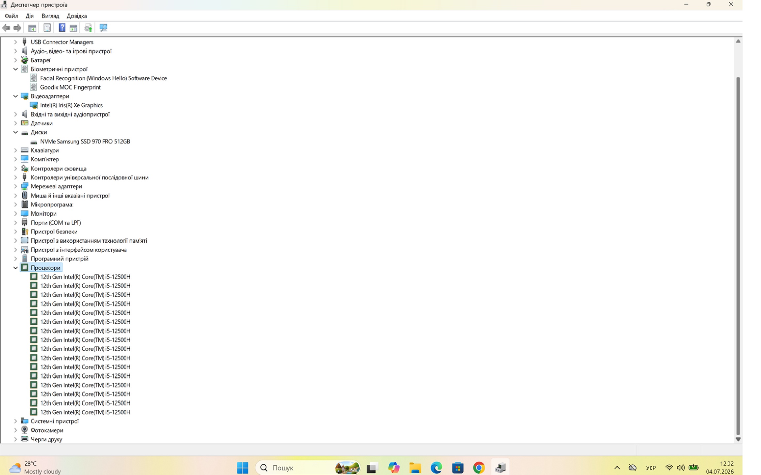Click the blue Help question-mark icon
This screenshot has height=475, width=761.
point(62,28)
